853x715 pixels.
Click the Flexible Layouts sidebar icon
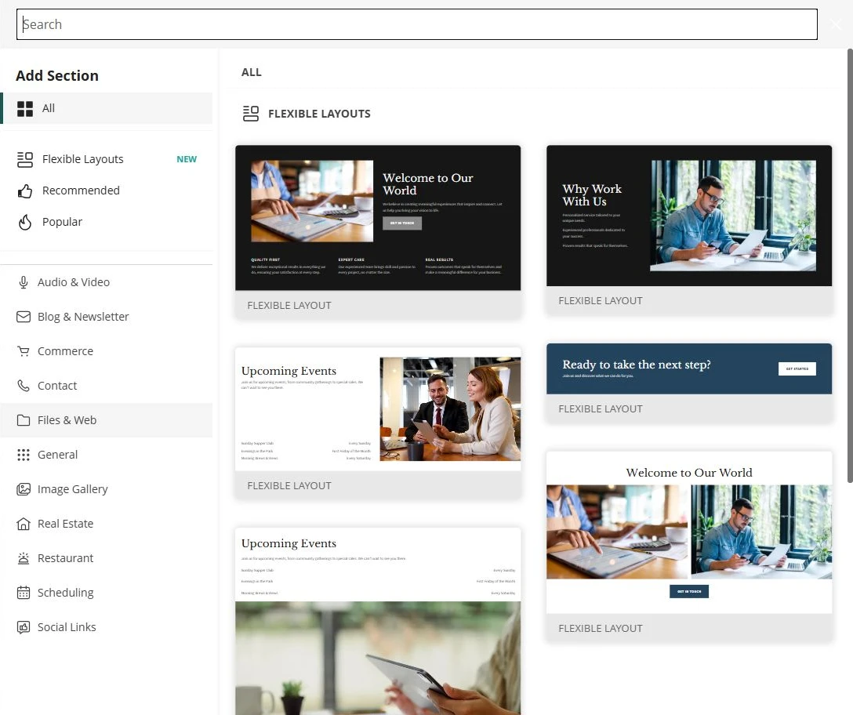(x=25, y=159)
